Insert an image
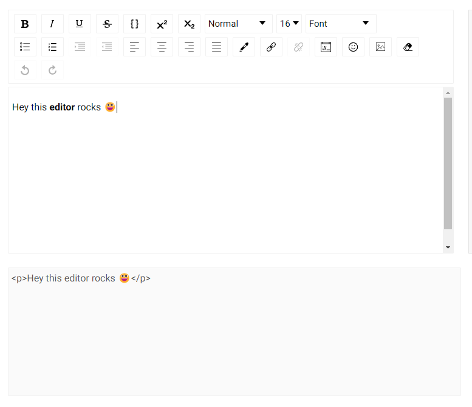 (x=380, y=47)
